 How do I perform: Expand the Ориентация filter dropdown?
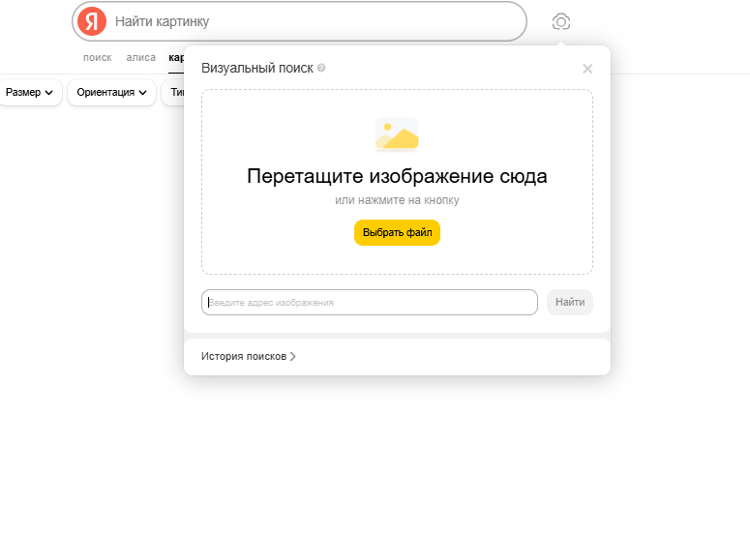[111, 92]
